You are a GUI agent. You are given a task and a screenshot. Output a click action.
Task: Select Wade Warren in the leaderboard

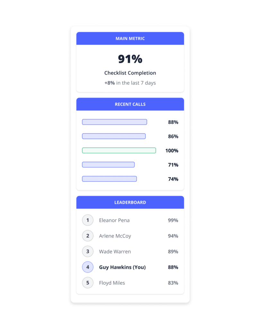click(130, 251)
